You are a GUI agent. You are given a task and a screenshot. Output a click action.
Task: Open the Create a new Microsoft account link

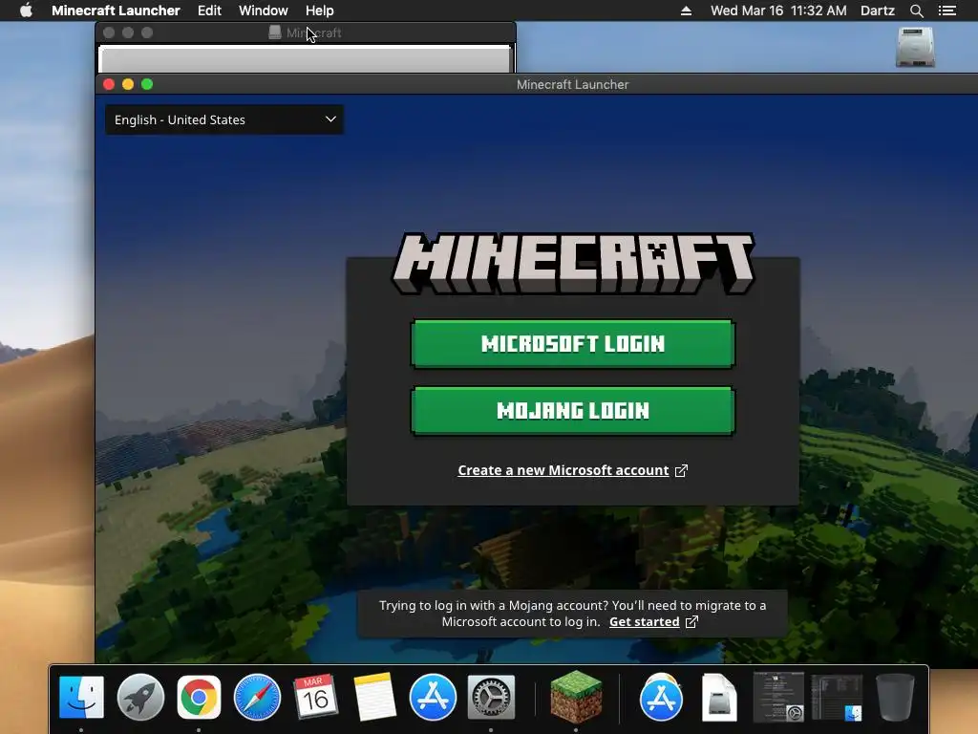[x=563, y=470]
